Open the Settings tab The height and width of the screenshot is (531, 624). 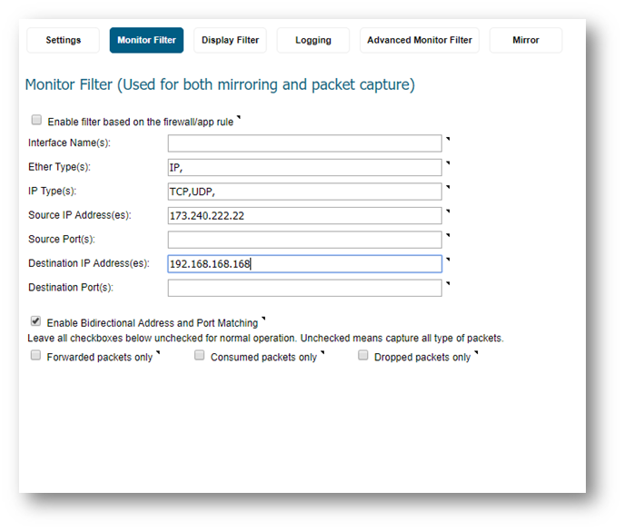pyautogui.click(x=63, y=40)
